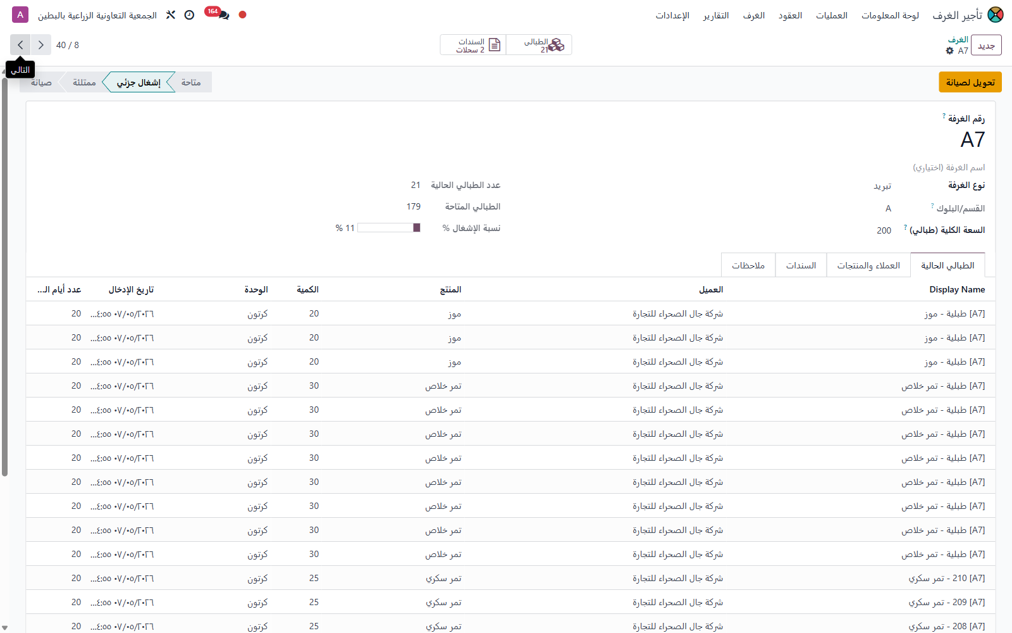
Task: Switch to the السندات tab
Action: point(801,265)
